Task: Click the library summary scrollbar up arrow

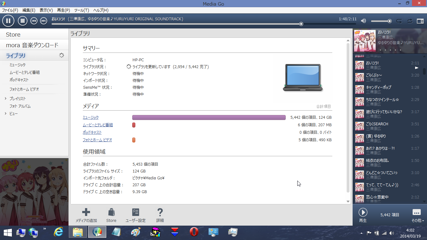Action: pos(348,41)
